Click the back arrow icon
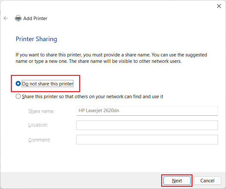Viewport: 226px width, 189px height. [6, 18]
